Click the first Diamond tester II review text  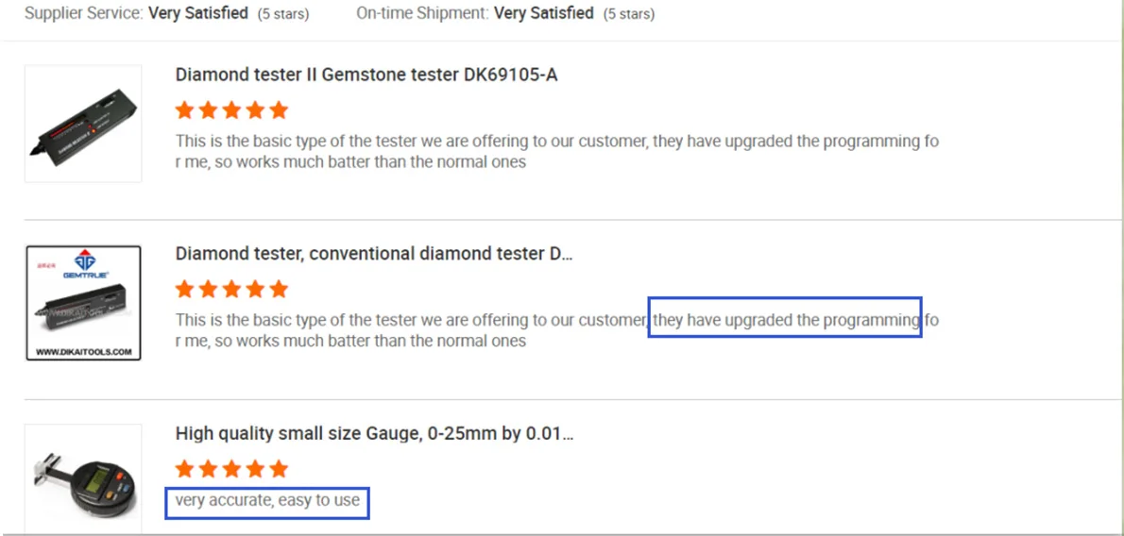[557, 151]
